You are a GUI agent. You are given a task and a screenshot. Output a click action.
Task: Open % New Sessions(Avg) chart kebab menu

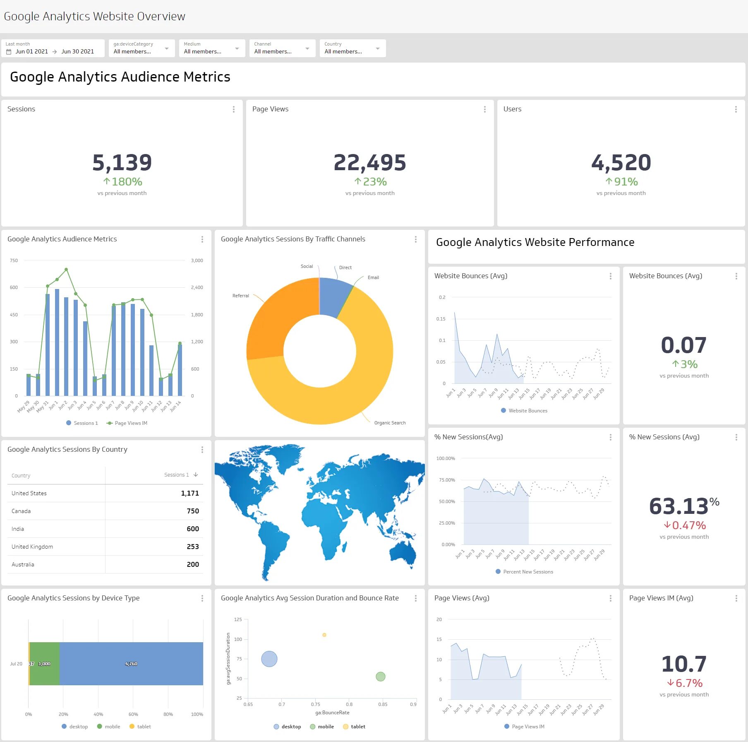point(611,437)
